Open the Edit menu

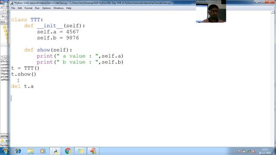tap(20, 8)
